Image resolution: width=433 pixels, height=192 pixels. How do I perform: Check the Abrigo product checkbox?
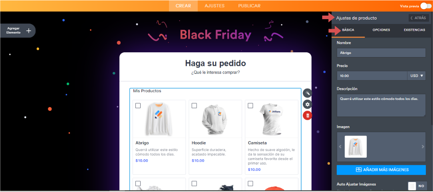[x=138, y=106]
